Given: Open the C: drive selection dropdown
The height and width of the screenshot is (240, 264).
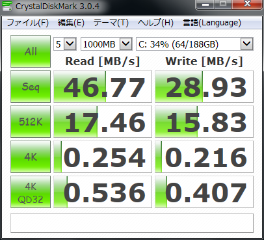Looking at the screenshot, I should pyautogui.click(x=194, y=44).
